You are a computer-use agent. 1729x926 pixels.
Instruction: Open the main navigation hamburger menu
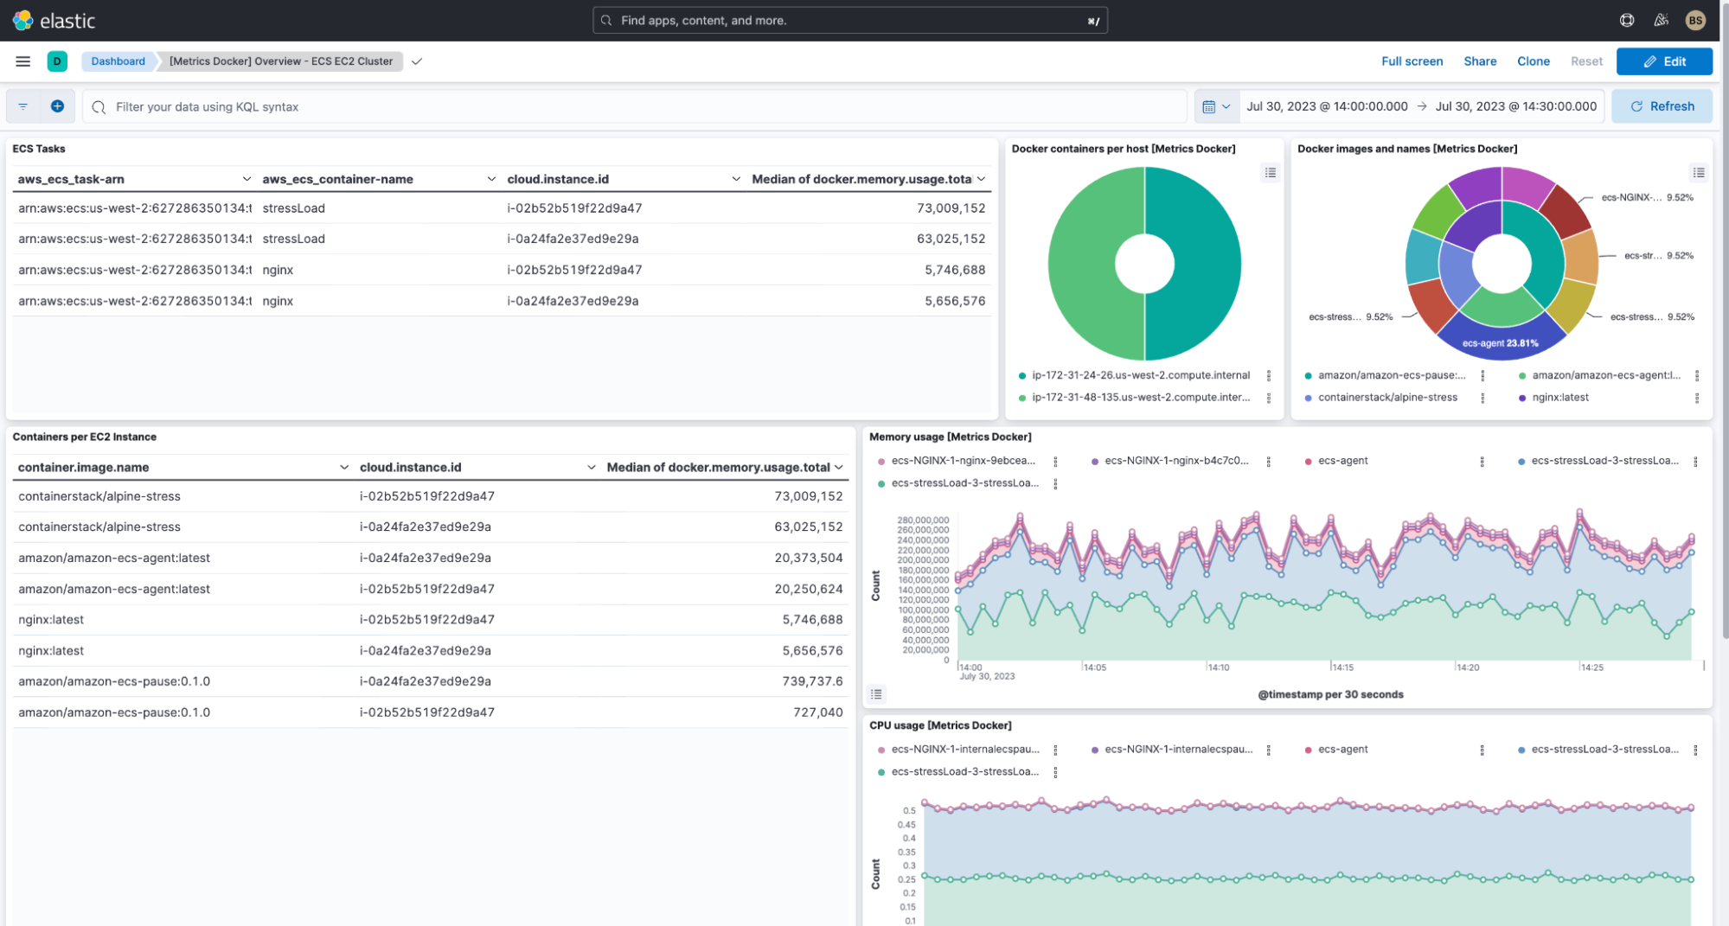(x=23, y=61)
